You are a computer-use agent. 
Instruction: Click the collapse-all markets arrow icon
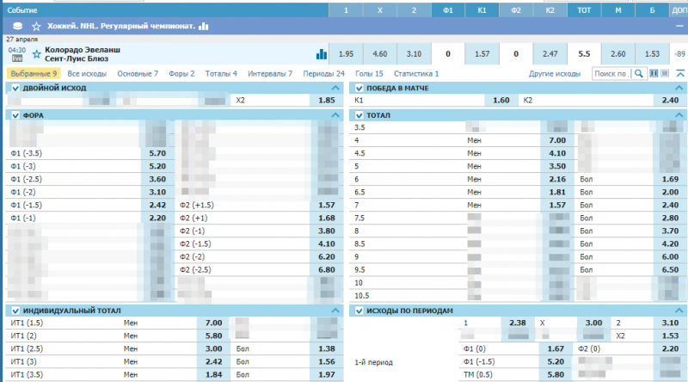pos(680,74)
